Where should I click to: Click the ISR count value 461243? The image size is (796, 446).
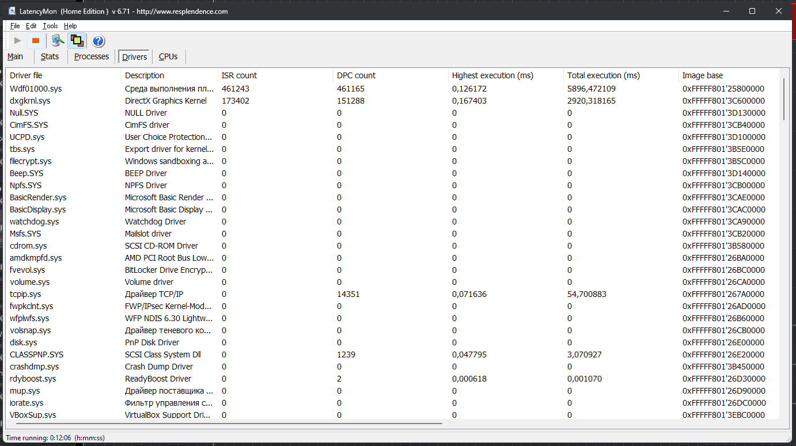pyautogui.click(x=236, y=89)
